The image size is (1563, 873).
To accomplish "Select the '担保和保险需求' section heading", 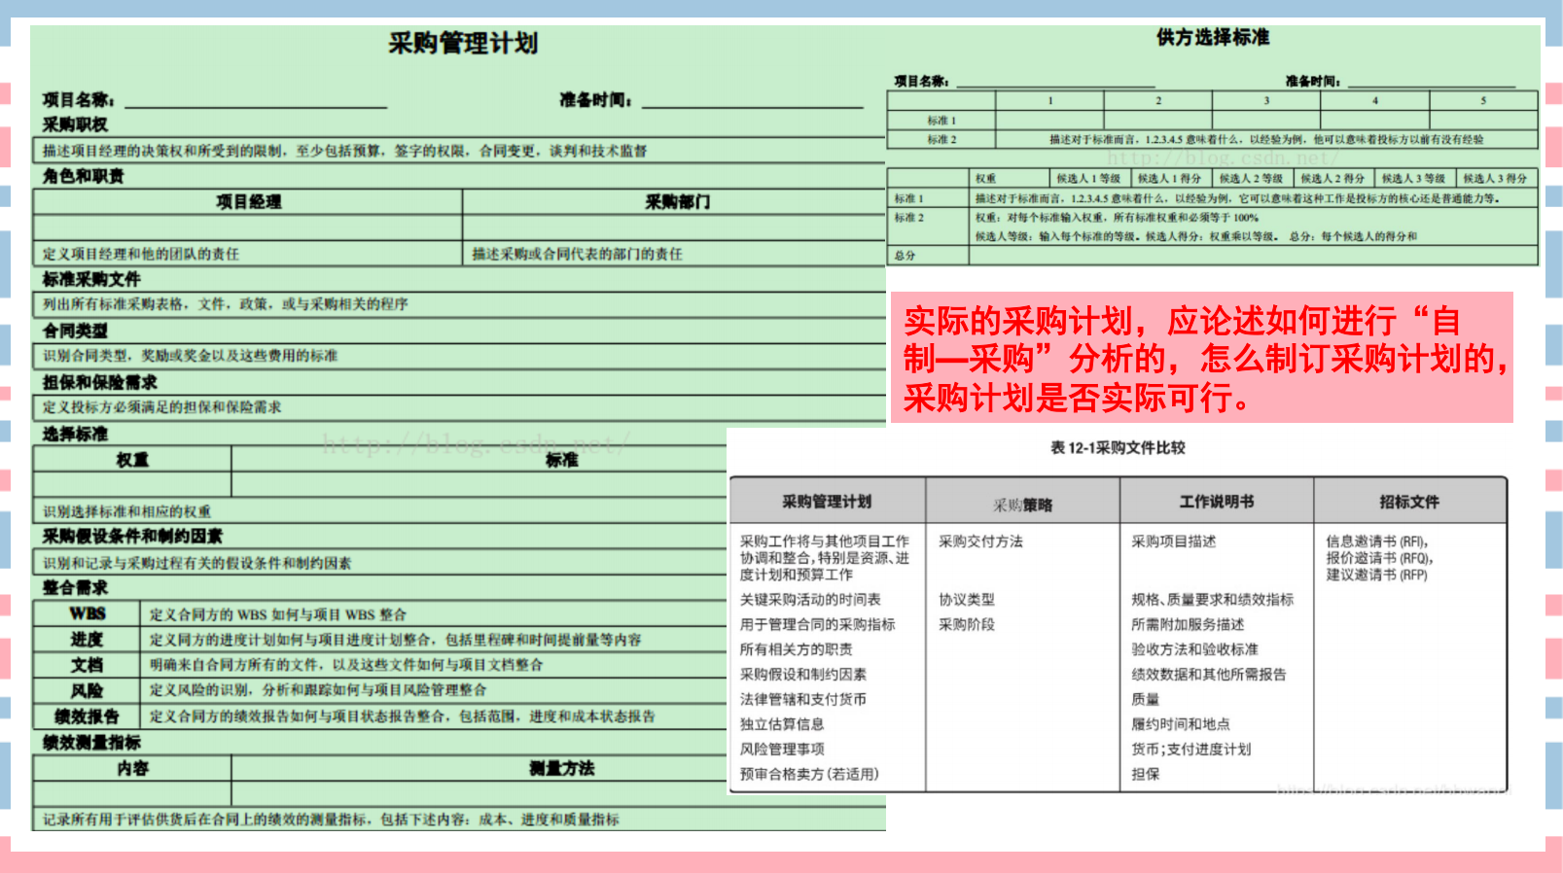I will point(99,382).
